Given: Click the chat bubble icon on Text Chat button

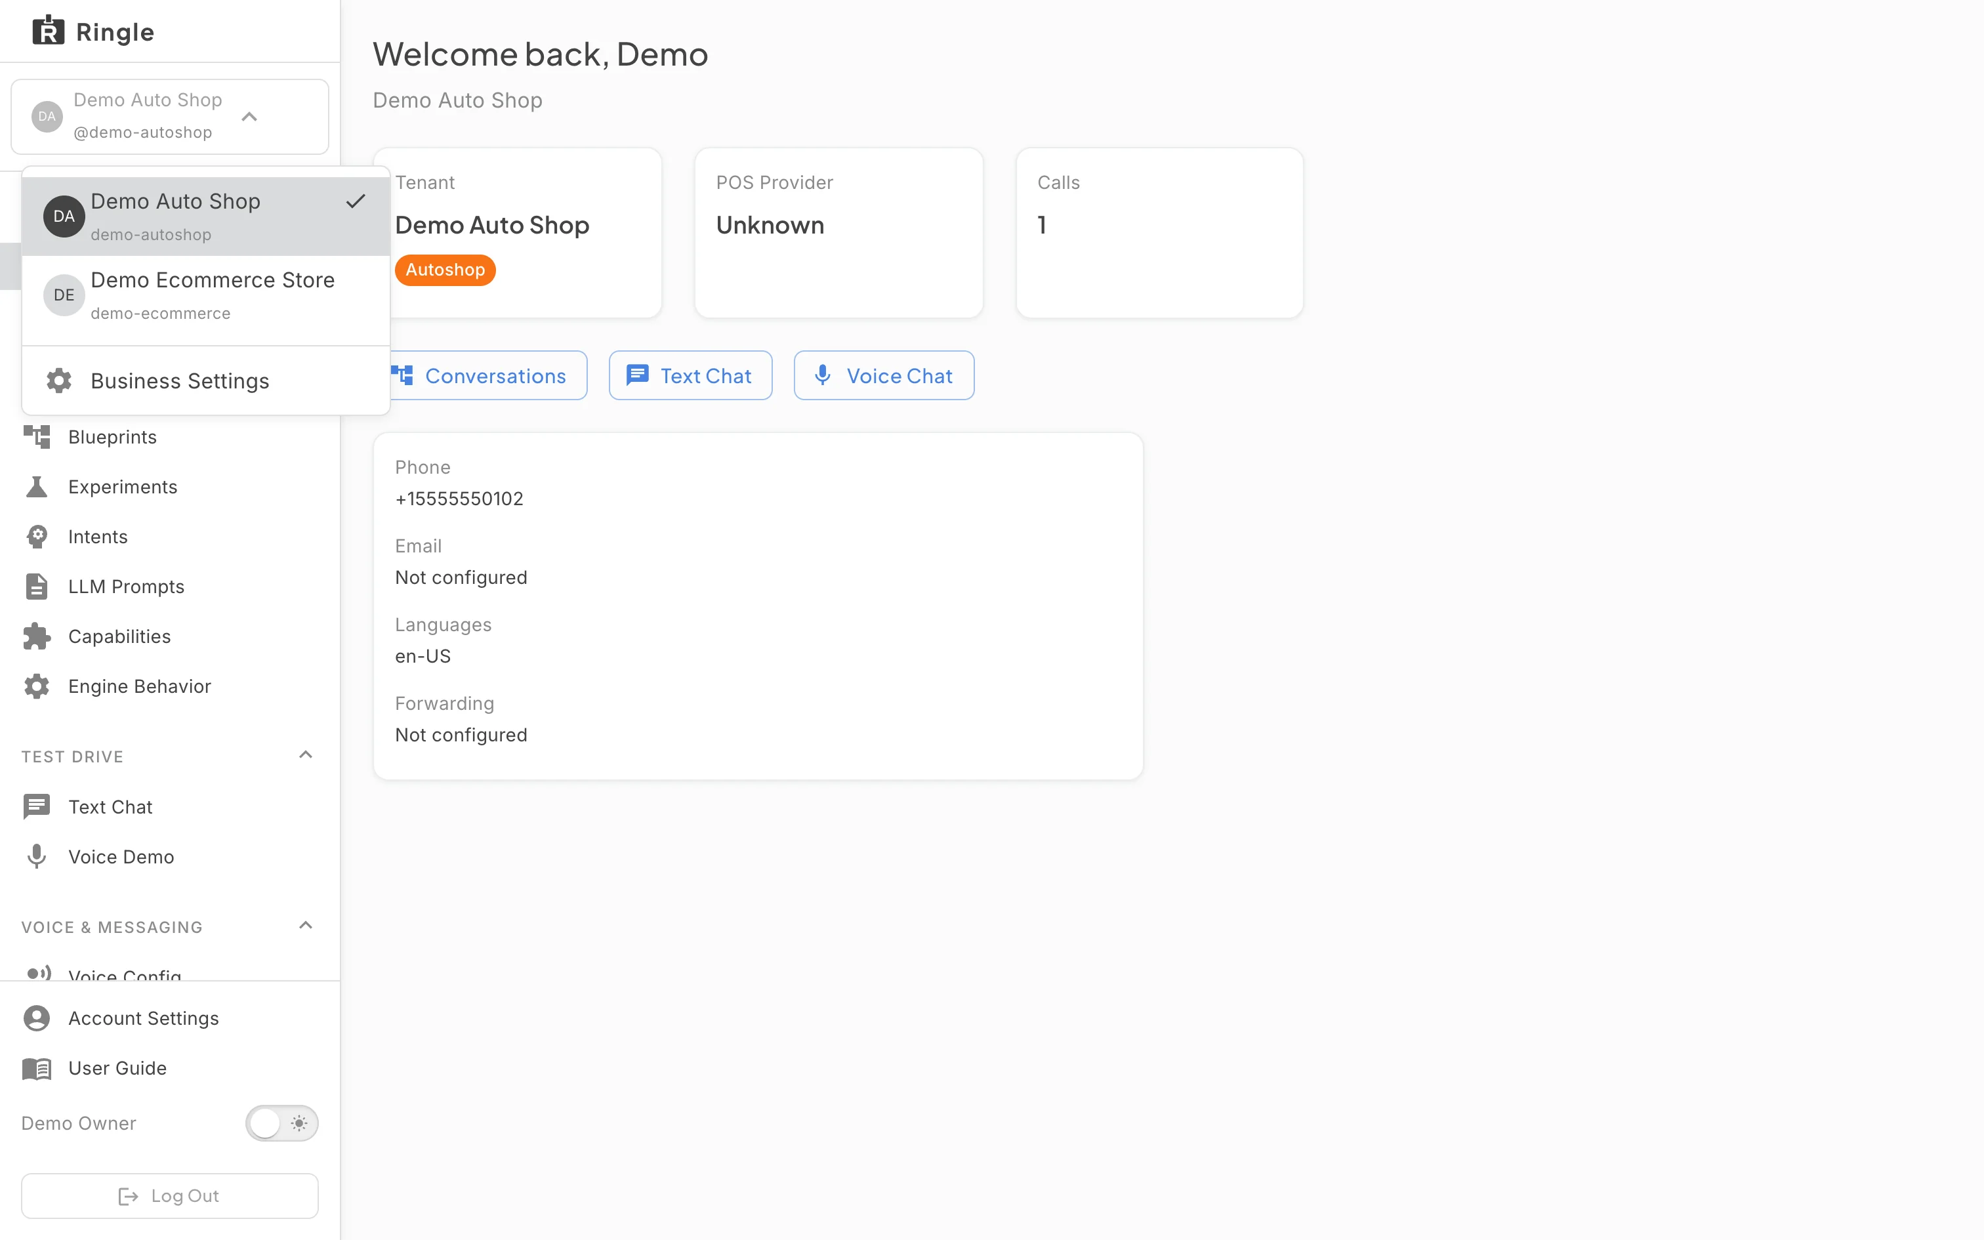Looking at the screenshot, I should point(638,375).
